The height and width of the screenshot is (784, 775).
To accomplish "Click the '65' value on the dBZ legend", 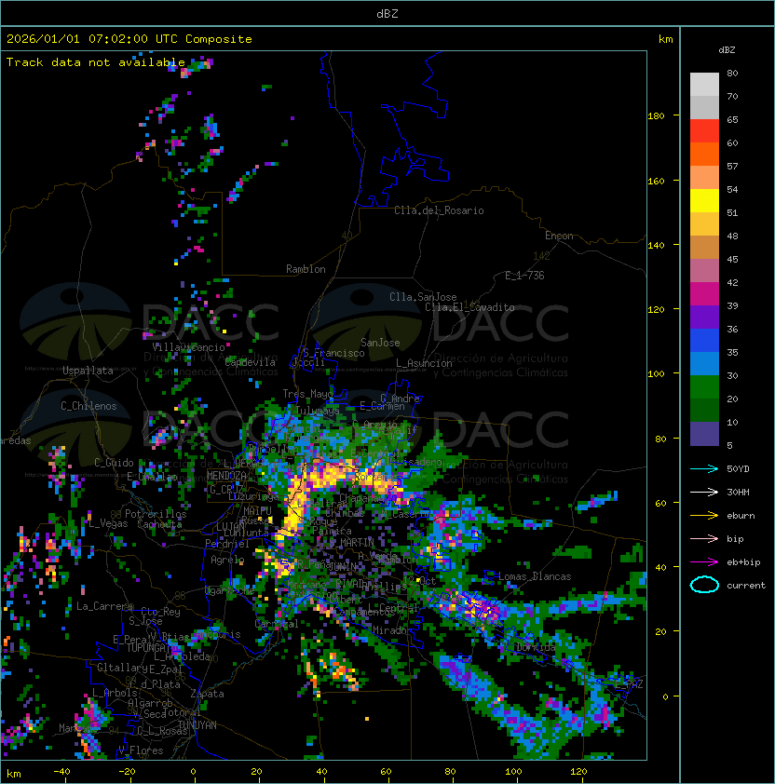I will 732,119.
